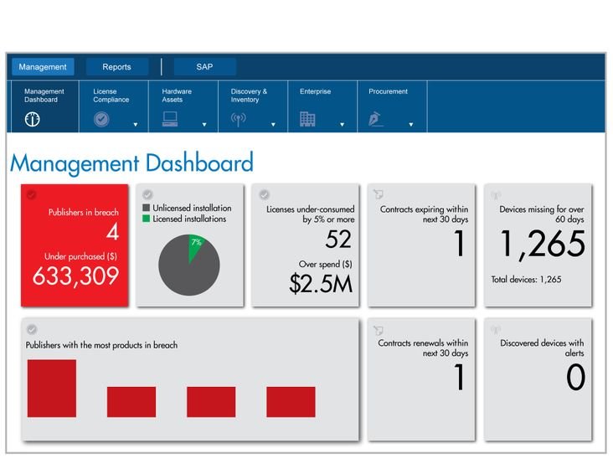613x474 pixels.
Task: Click contract icon on Contracts expiring tile
Action: 379,194
